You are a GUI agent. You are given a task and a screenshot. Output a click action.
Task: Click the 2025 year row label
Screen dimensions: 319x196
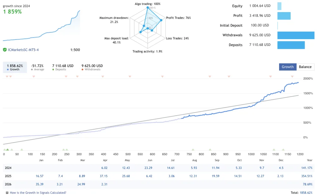click(8, 176)
